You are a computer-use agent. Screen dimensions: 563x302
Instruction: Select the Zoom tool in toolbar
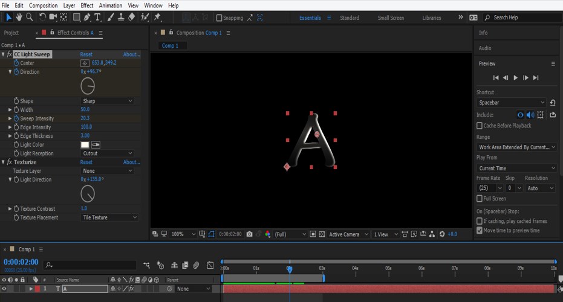29,17
